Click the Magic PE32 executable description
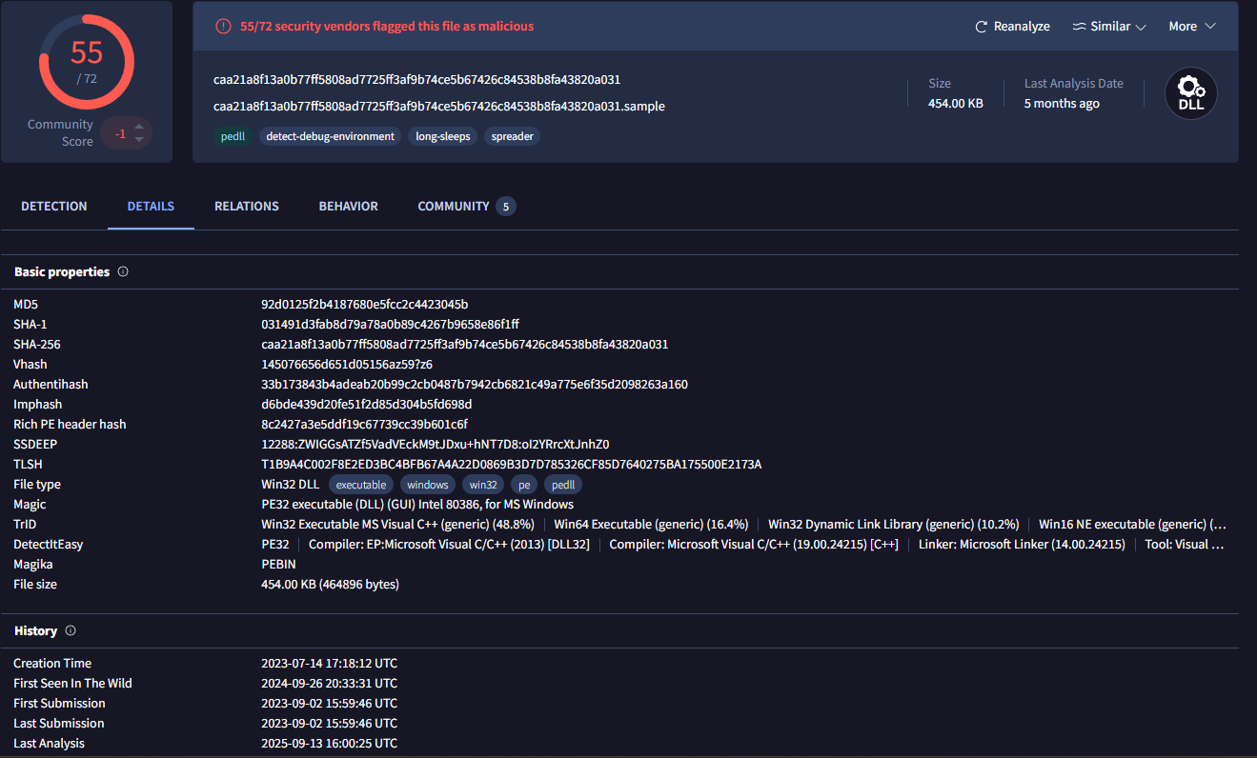 pos(417,505)
